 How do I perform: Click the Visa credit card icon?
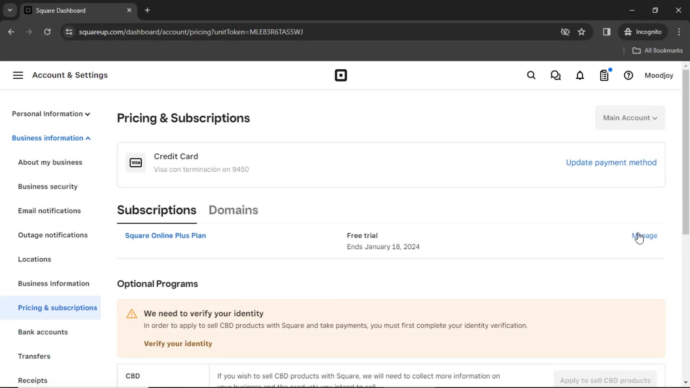coord(135,162)
